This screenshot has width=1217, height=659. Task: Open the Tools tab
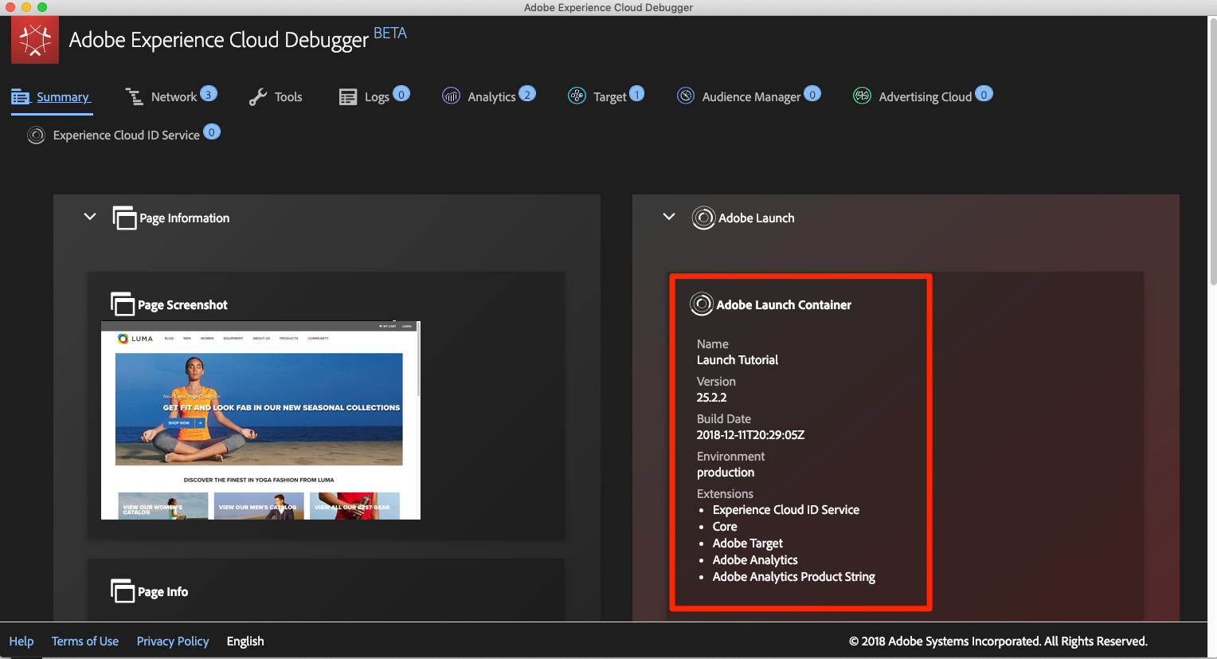[x=276, y=97]
